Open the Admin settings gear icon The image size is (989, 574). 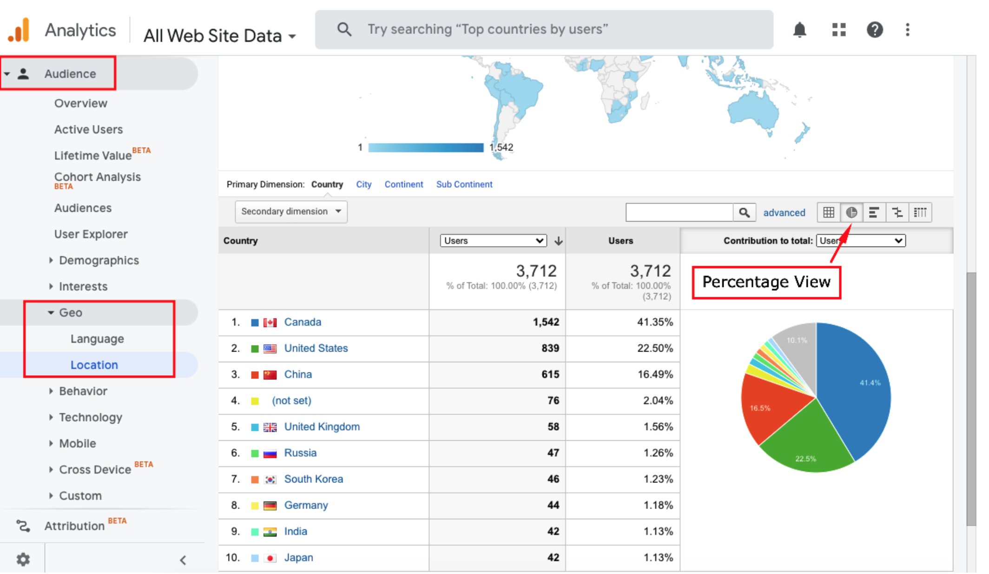click(23, 559)
